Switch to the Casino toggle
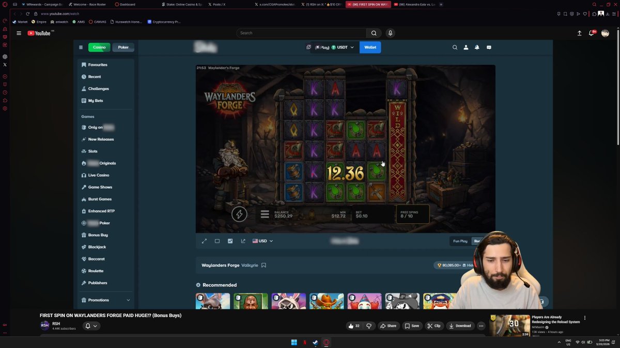 point(99,47)
